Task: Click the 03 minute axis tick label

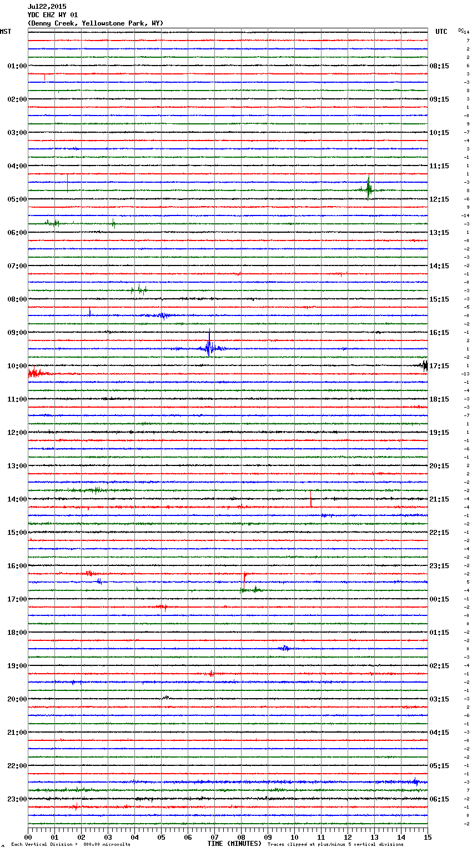Action: pyautogui.click(x=108, y=838)
